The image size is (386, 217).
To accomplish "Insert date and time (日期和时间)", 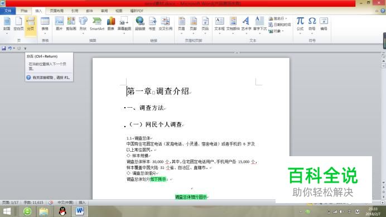I will tap(279, 25).
